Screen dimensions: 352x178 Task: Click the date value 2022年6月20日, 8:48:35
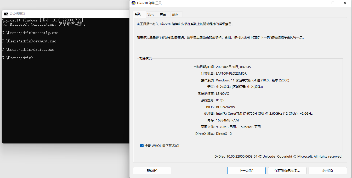233,67
